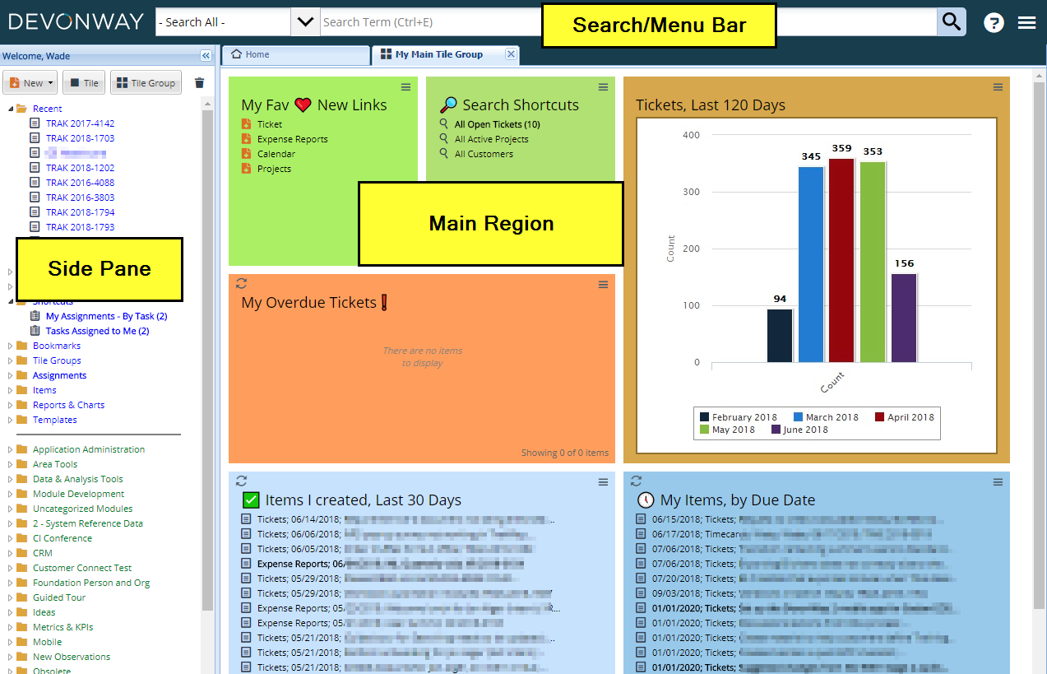
Task: Open TRAK 2016-4088 in Recent
Action: pyautogui.click(x=81, y=183)
